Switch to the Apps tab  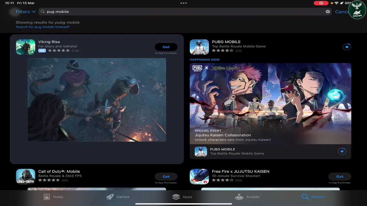coord(182,197)
